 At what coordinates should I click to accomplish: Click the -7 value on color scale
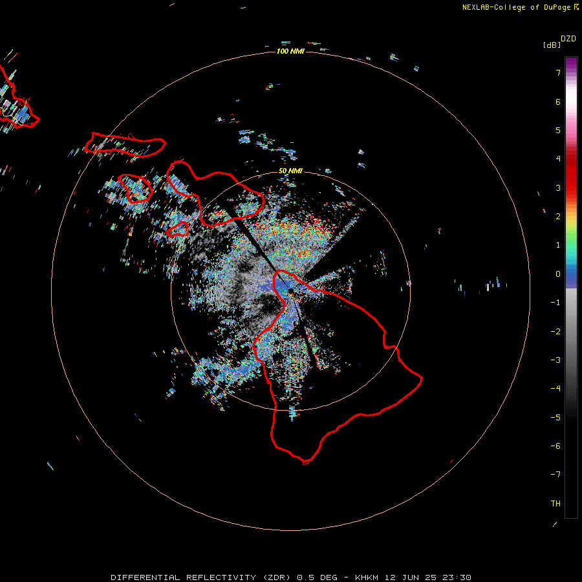[555, 475]
